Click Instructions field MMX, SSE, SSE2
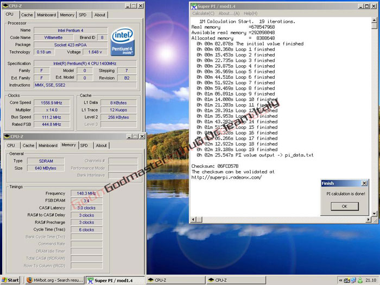This screenshot has height=285, width=380. point(85,85)
